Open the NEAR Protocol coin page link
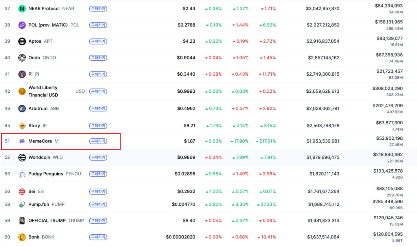The image size is (417, 247). click(44, 8)
